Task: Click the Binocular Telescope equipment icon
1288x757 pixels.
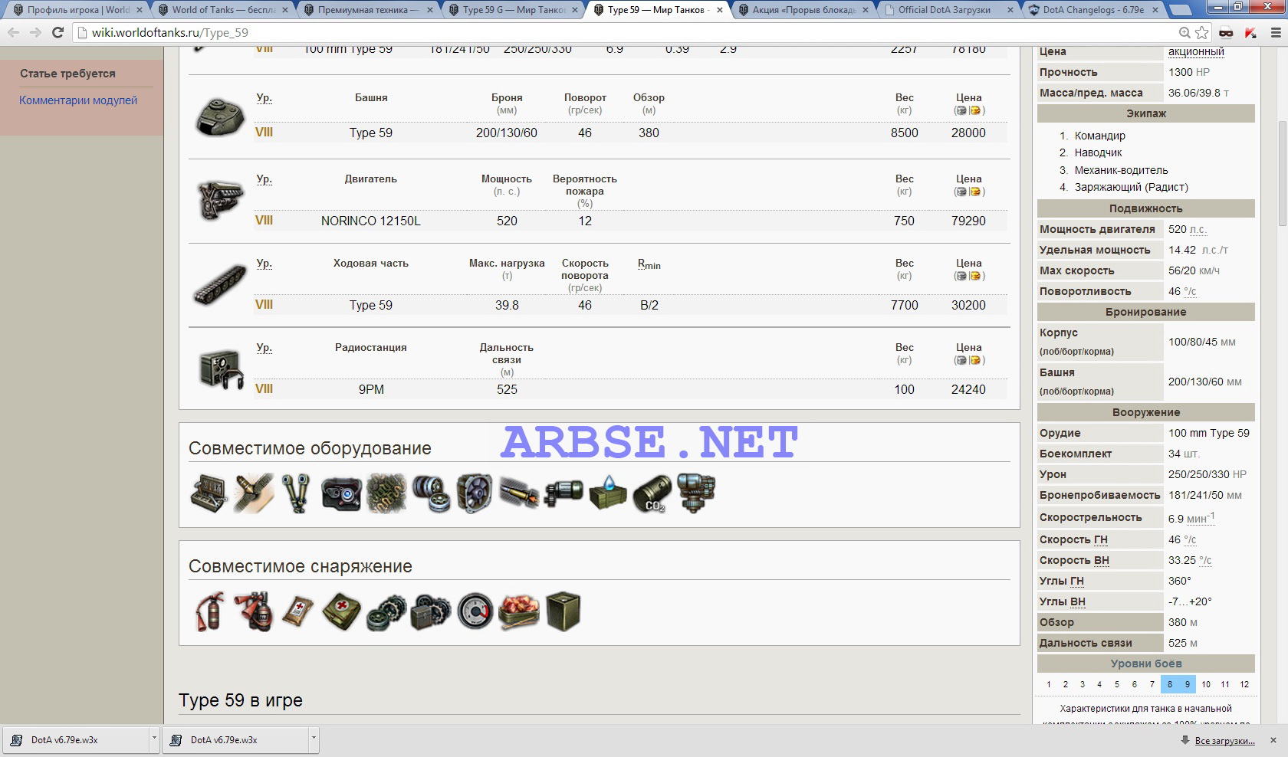Action: (296, 493)
